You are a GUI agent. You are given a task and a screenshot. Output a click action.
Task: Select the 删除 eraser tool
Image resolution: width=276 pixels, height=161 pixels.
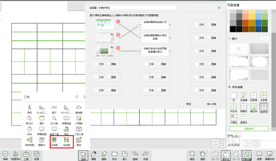click(104, 156)
